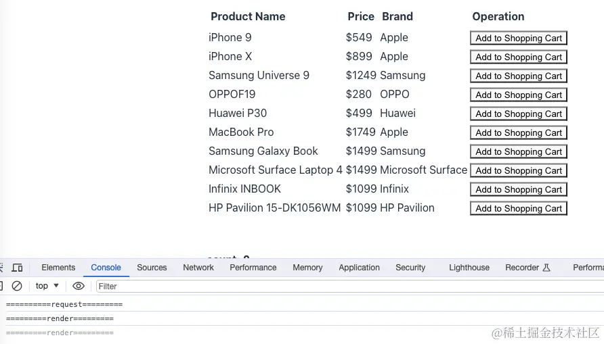Click the Huawei P30 product name

pyautogui.click(x=238, y=113)
